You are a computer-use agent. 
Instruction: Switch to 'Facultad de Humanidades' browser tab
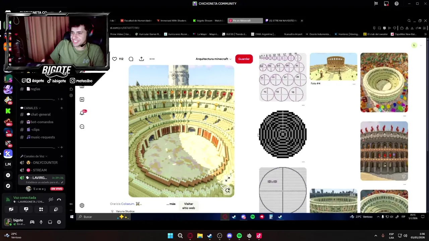tap(136, 20)
